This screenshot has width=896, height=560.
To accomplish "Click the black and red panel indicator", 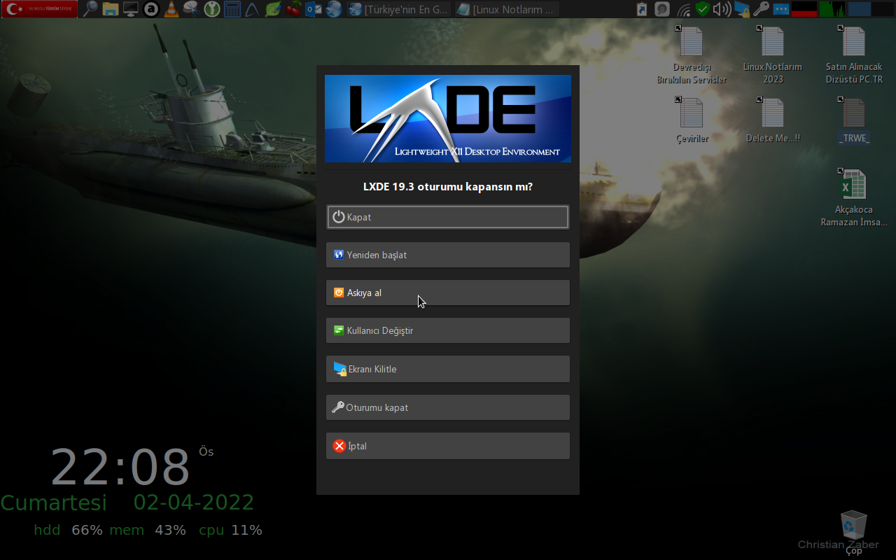I will tap(804, 9).
